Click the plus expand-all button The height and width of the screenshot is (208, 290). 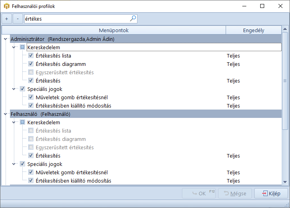pyautogui.click(x=7, y=19)
